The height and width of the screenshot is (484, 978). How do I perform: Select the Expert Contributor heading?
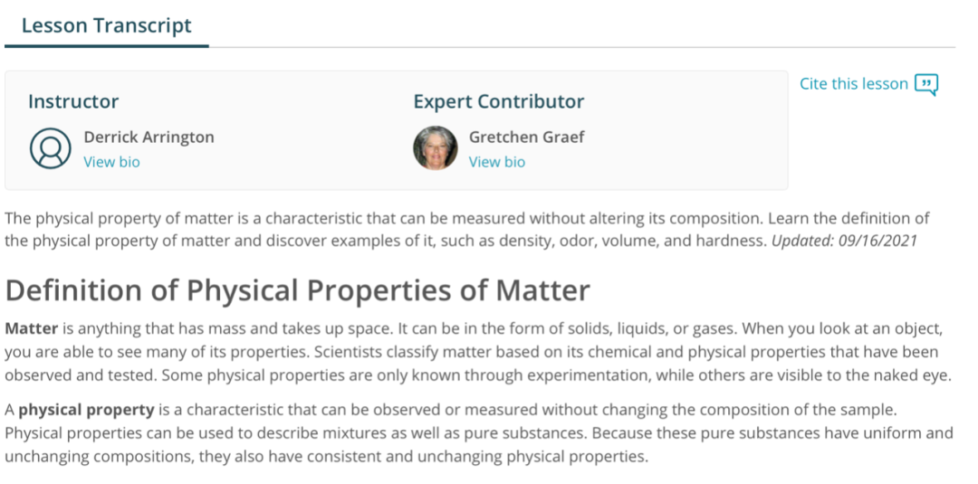point(499,101)
